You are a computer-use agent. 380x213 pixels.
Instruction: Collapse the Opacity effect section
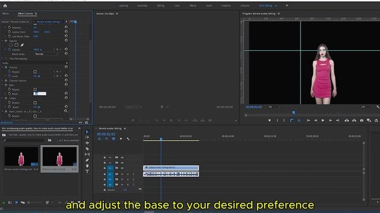tap(2, 41)
